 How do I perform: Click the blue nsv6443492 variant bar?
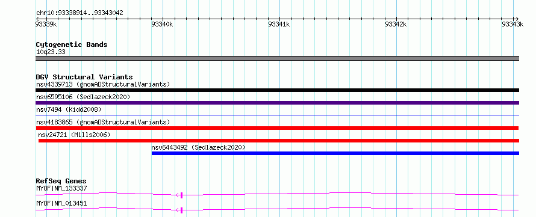tap(335, 153)
